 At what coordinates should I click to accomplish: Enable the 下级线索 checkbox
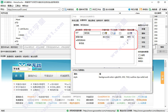click(x=112, y=33)
